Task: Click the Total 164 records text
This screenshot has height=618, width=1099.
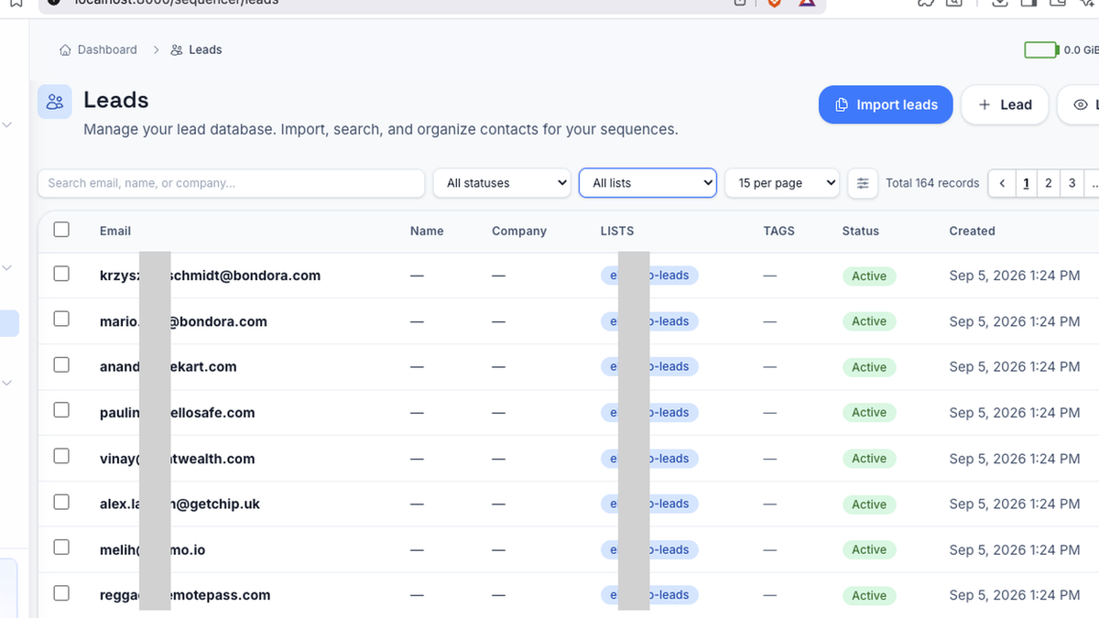Action: (932, 183)
